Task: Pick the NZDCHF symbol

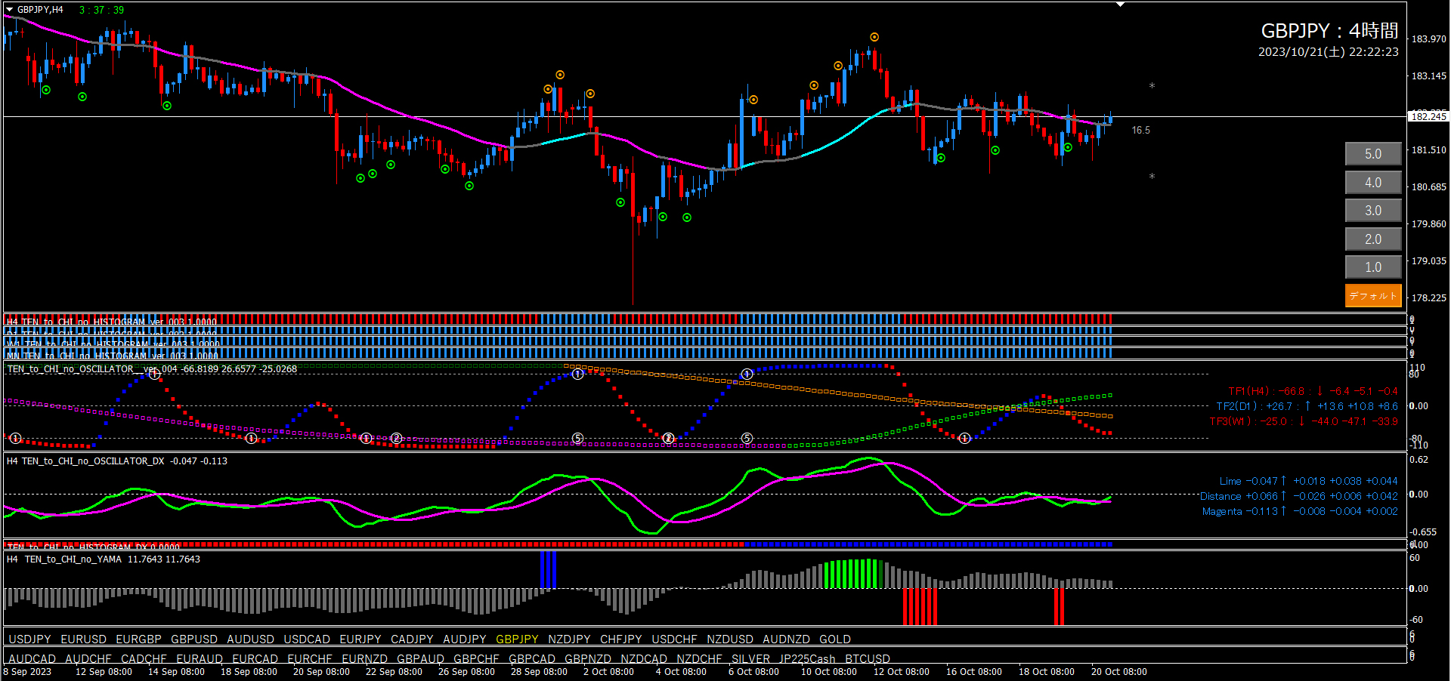Action: point(700,659)
